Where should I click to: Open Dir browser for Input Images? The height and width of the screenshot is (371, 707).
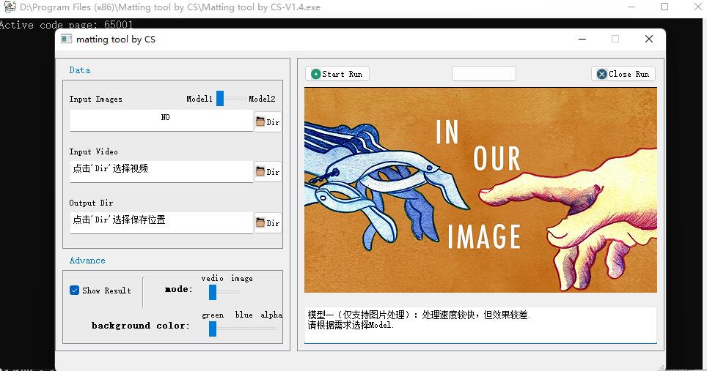coord(268,122)
